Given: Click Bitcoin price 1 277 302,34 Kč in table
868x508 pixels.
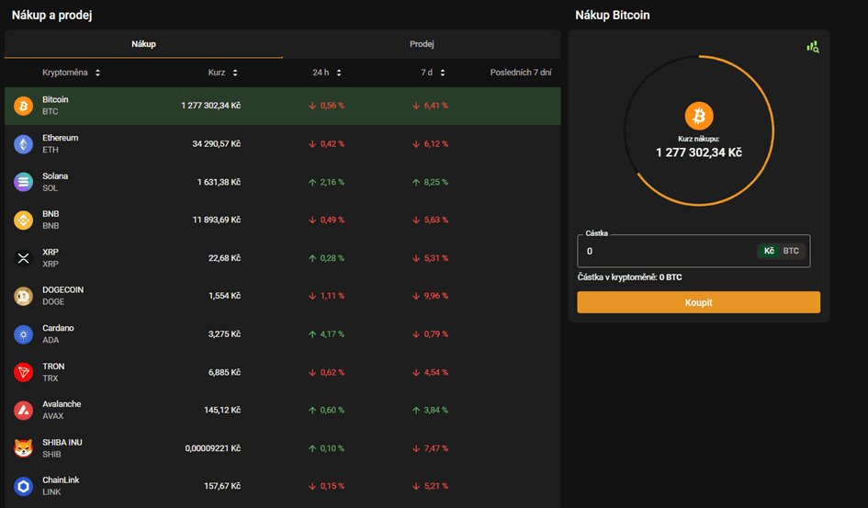Looking at the screenshot, I should [x=211, y=106].
